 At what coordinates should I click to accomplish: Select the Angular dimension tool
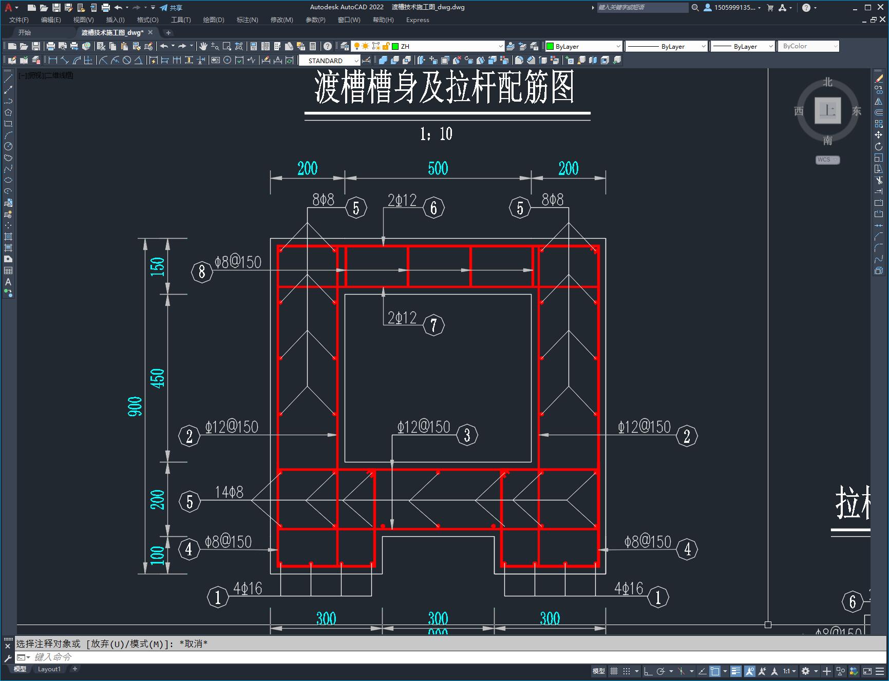[138, 60]
